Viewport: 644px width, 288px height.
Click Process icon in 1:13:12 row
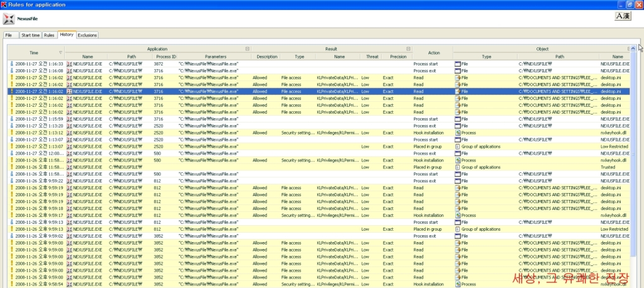[x=458, y=133]
